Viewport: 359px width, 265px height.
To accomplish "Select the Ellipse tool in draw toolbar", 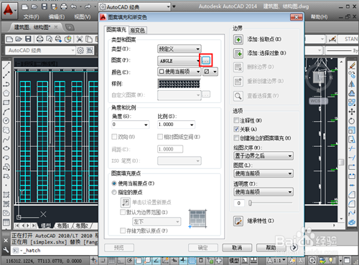I will 6,148.
